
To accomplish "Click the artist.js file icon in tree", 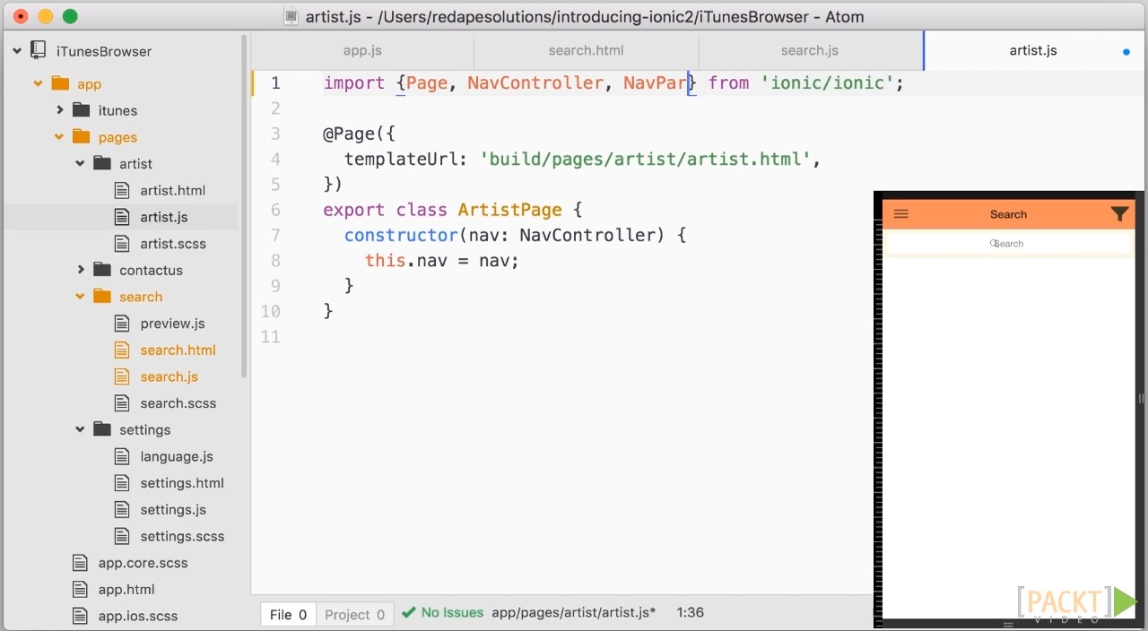I will 123,217.
